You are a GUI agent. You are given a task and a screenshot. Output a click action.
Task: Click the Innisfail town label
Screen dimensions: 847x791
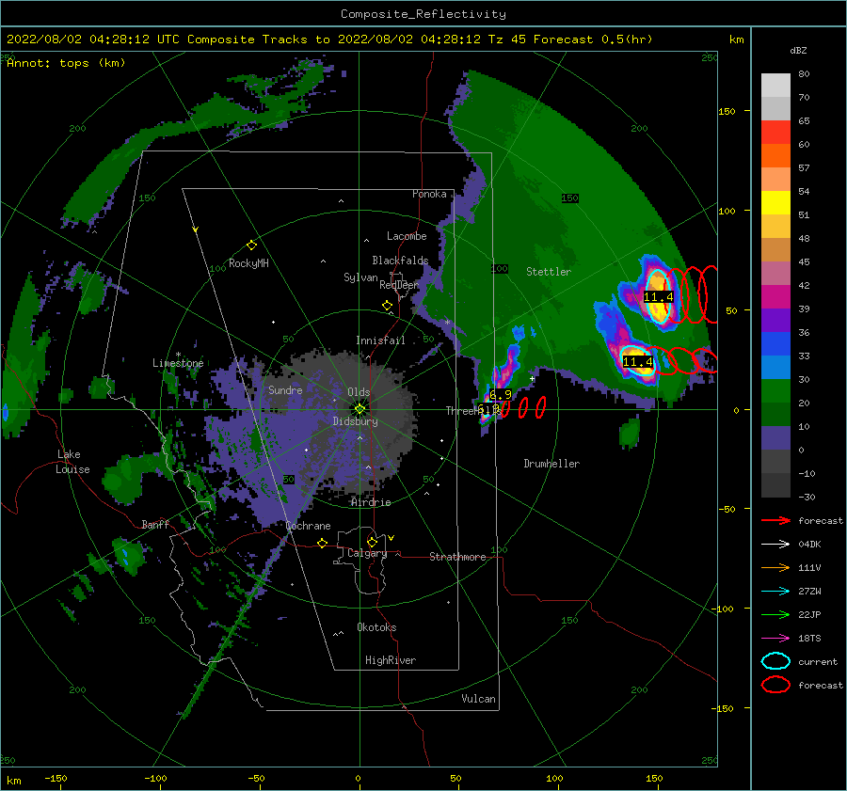(380, 340)
